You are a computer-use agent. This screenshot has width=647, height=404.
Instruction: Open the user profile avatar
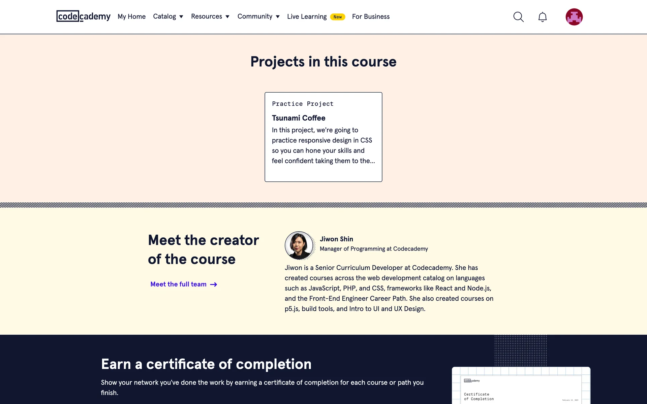click(574, 17)
